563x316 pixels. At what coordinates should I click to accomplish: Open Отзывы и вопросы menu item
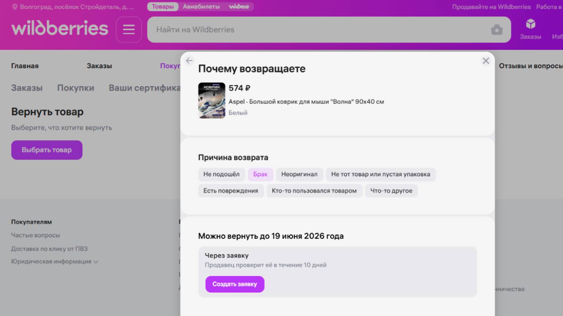point(530,66)
